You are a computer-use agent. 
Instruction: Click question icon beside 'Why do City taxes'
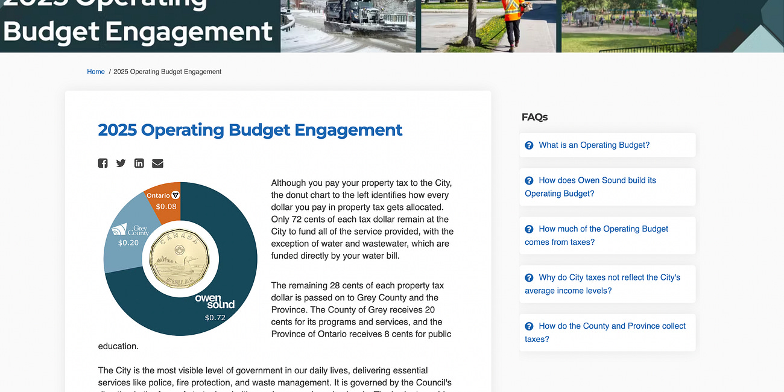coord(529,277)
